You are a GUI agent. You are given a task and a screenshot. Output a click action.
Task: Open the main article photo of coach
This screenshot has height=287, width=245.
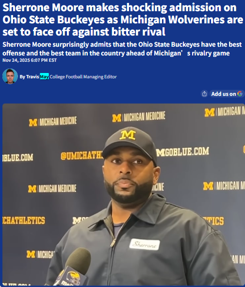pyautogui.click(x=123, y=195)
